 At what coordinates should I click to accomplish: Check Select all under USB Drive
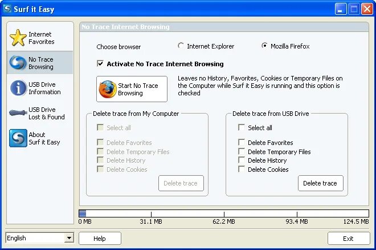[242, 127]
